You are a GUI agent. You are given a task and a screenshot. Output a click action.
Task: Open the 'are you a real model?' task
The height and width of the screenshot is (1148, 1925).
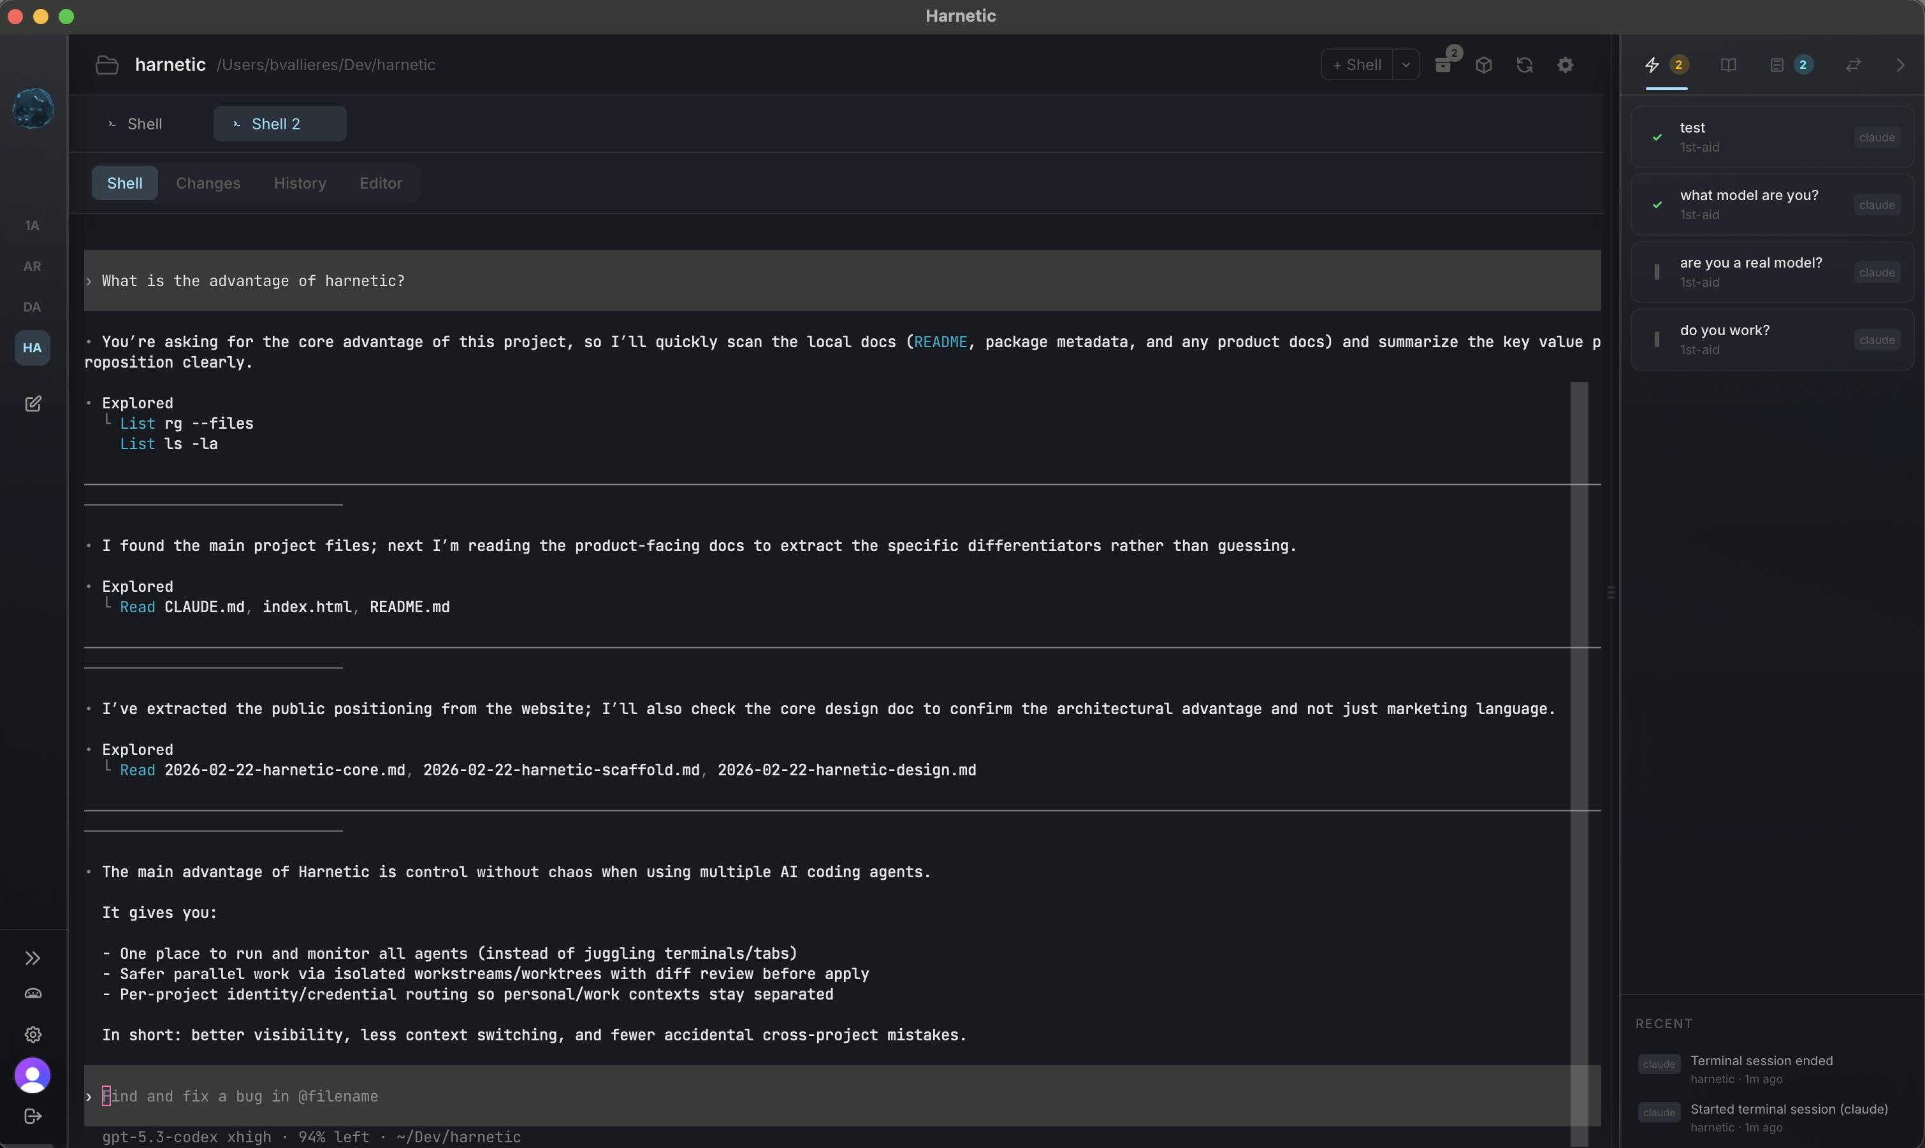[x=1772, y=271]
